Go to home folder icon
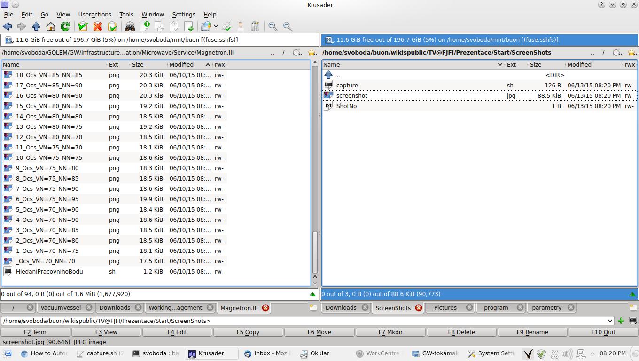639x361 pixels. pos(51,27)
